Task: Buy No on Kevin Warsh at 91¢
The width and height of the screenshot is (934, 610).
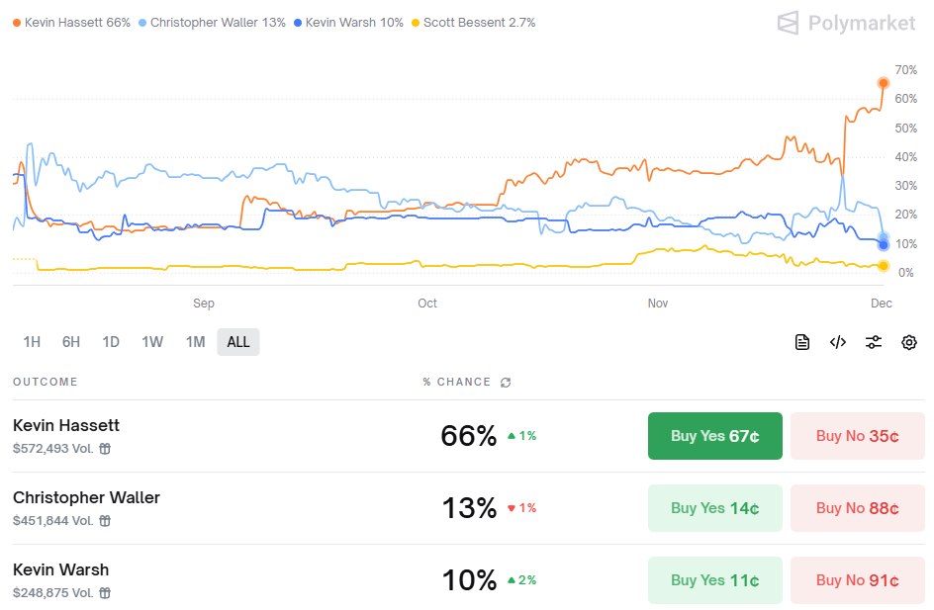Action: 857,580
